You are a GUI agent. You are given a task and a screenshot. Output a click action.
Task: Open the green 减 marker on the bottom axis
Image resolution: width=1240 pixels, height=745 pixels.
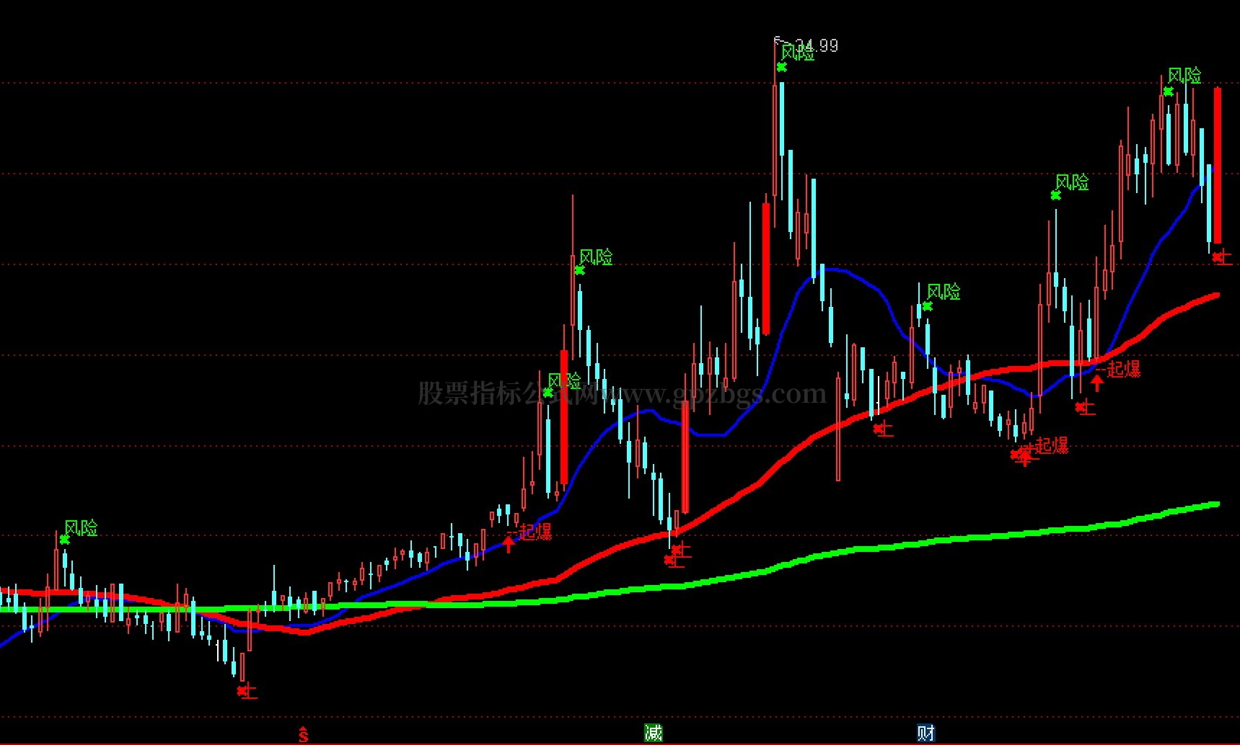coord(654,733)
